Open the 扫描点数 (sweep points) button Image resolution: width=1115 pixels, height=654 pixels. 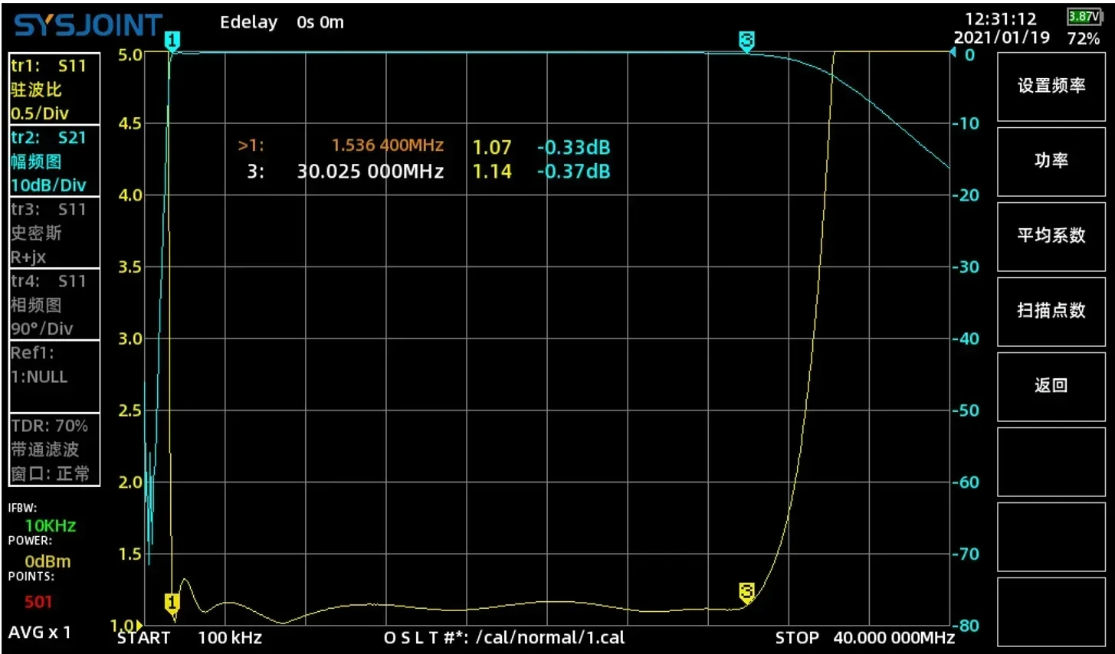[1051, 310]
